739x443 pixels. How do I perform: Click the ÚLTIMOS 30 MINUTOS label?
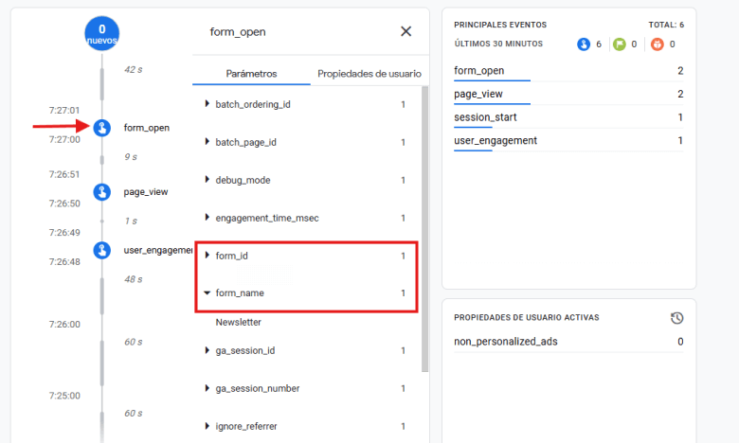click(498, 44)
